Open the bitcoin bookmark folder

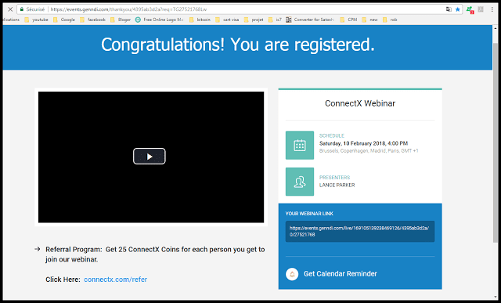pos(200,20)
